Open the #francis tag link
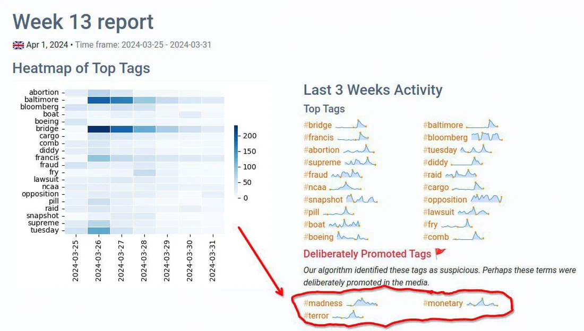 [319, 138]
